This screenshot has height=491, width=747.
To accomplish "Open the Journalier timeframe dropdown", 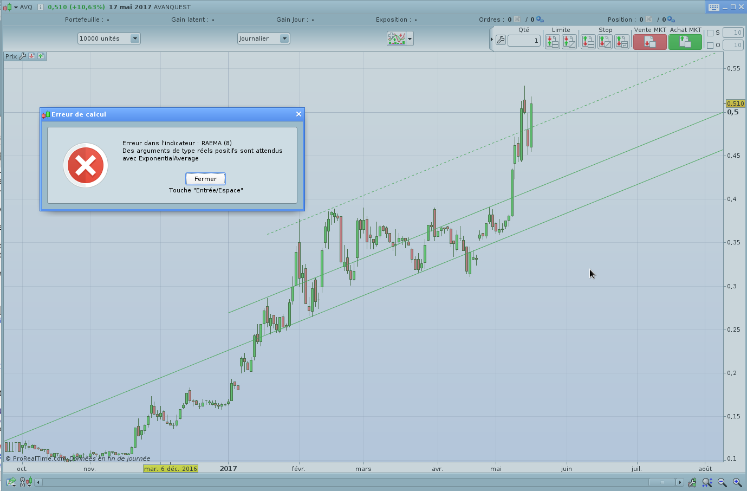I will (x=264, y=38).
